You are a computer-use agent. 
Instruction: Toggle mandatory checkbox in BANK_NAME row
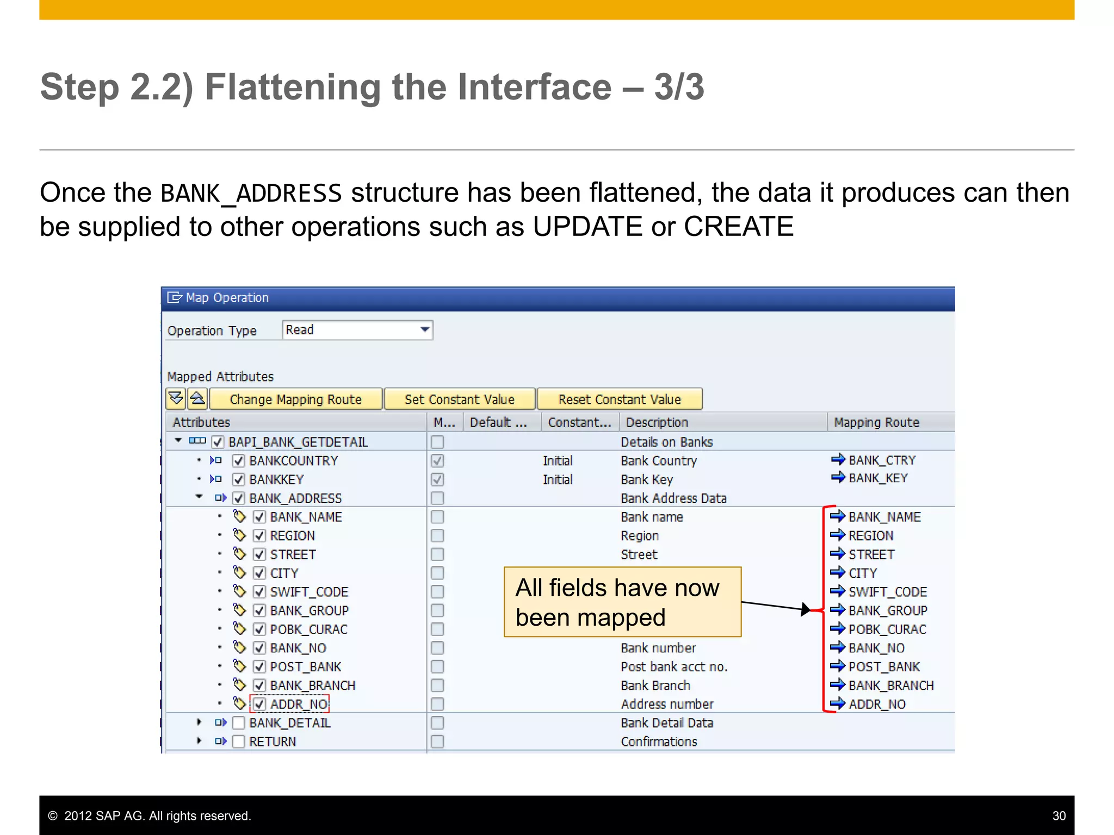coord(437,516)
